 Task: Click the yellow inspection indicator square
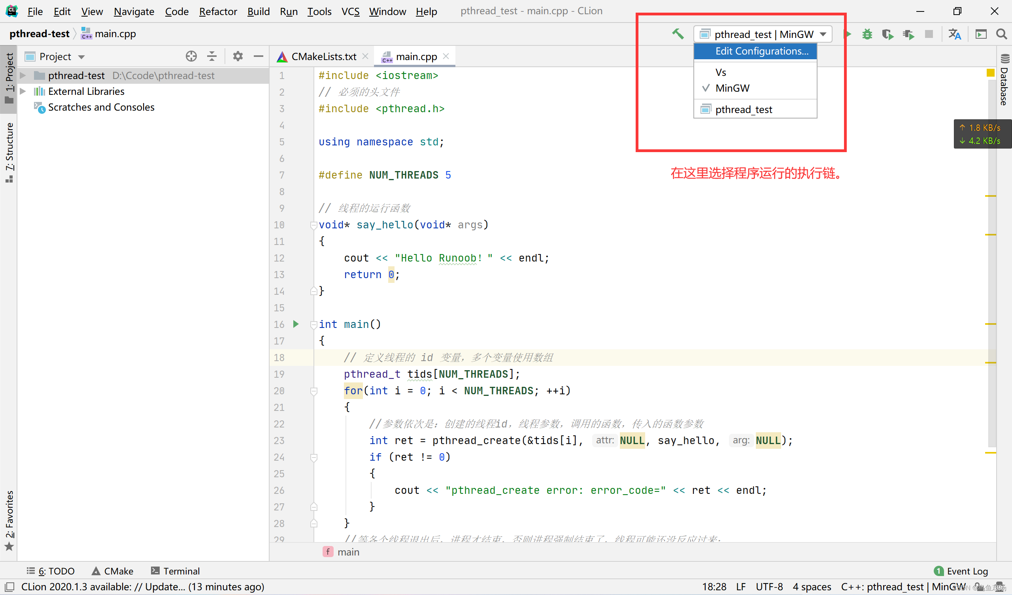coord(991,73)
